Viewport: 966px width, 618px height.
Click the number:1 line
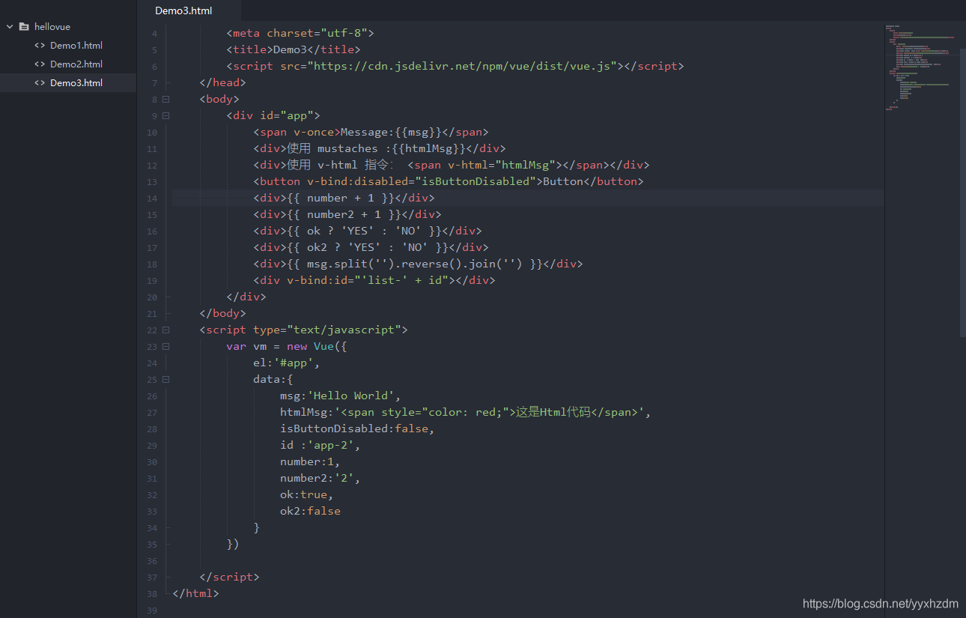pos(310,461)
